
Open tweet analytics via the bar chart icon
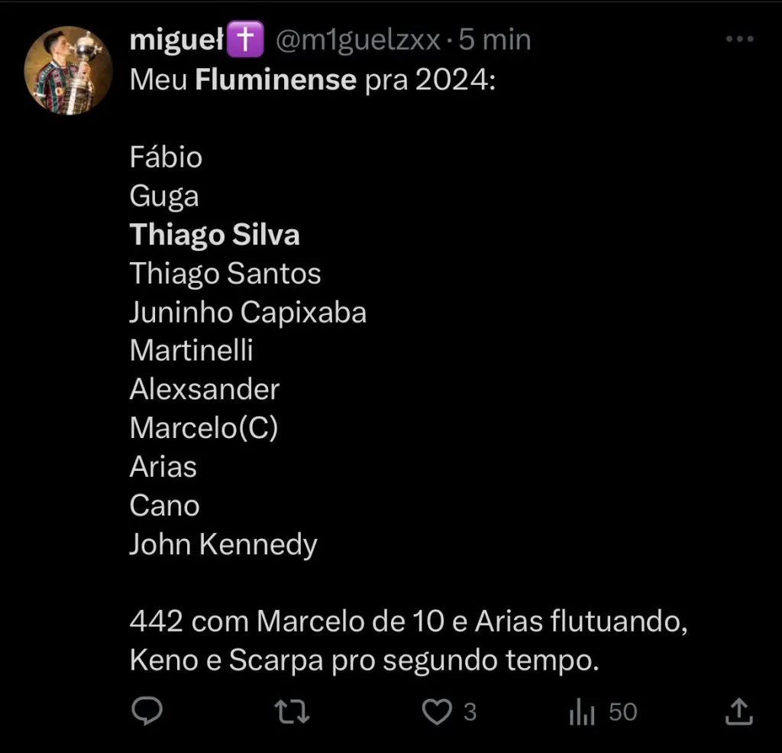coord(582,712)
